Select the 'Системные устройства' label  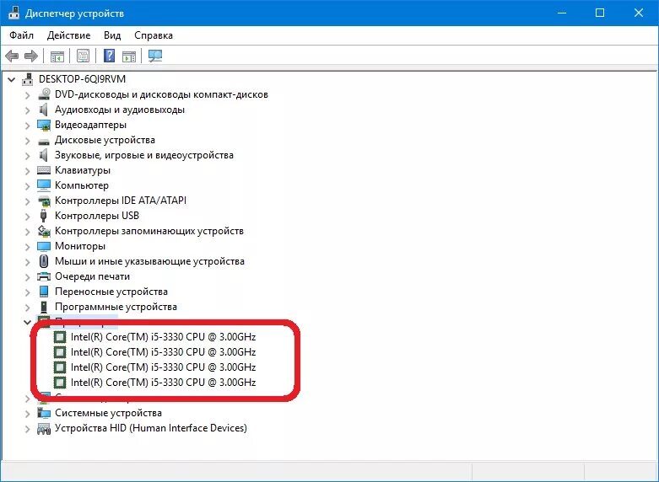[109, 413]
